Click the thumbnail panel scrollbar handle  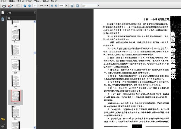35,53
